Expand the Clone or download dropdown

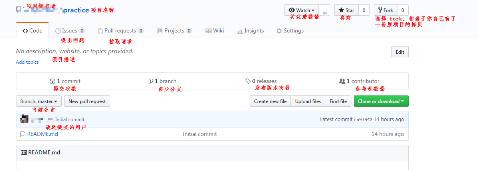point(381,101)
